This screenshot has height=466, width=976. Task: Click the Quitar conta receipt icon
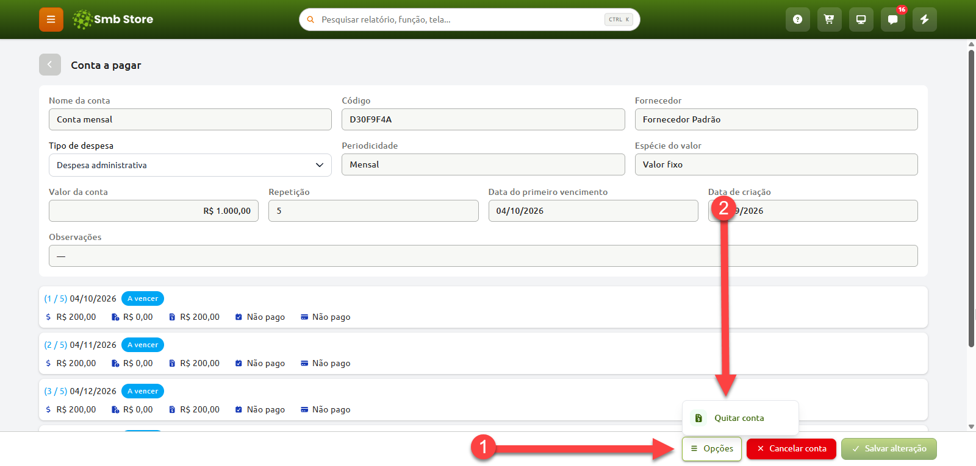[698, 418]
